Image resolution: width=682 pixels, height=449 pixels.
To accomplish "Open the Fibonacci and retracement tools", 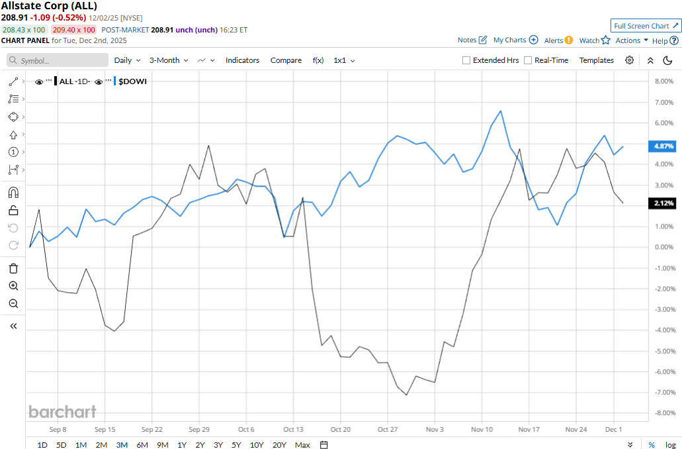I will click(13, 99).
